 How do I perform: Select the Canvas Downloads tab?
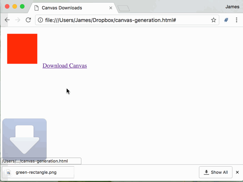(68, 8)
